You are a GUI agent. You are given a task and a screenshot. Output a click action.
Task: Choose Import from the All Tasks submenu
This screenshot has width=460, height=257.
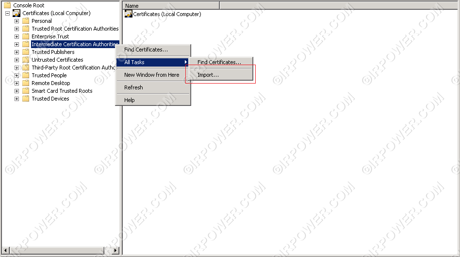click(208, 75)
